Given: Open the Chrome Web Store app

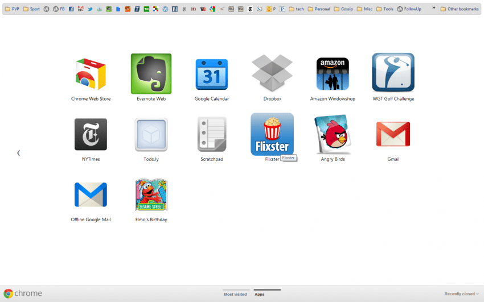Looking at the screenshot, I should click(91, 75).
